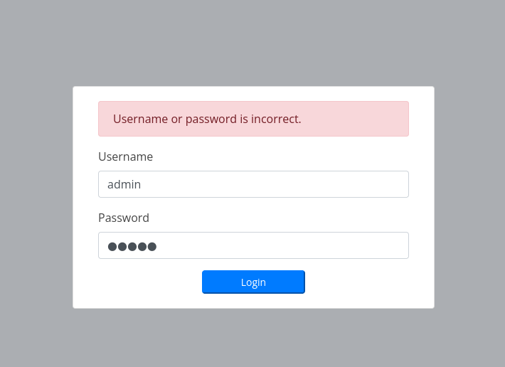Click the Username label text
The width and height of the screenshot is (505, 367).
pyautogui.click(x=125, y=156)
